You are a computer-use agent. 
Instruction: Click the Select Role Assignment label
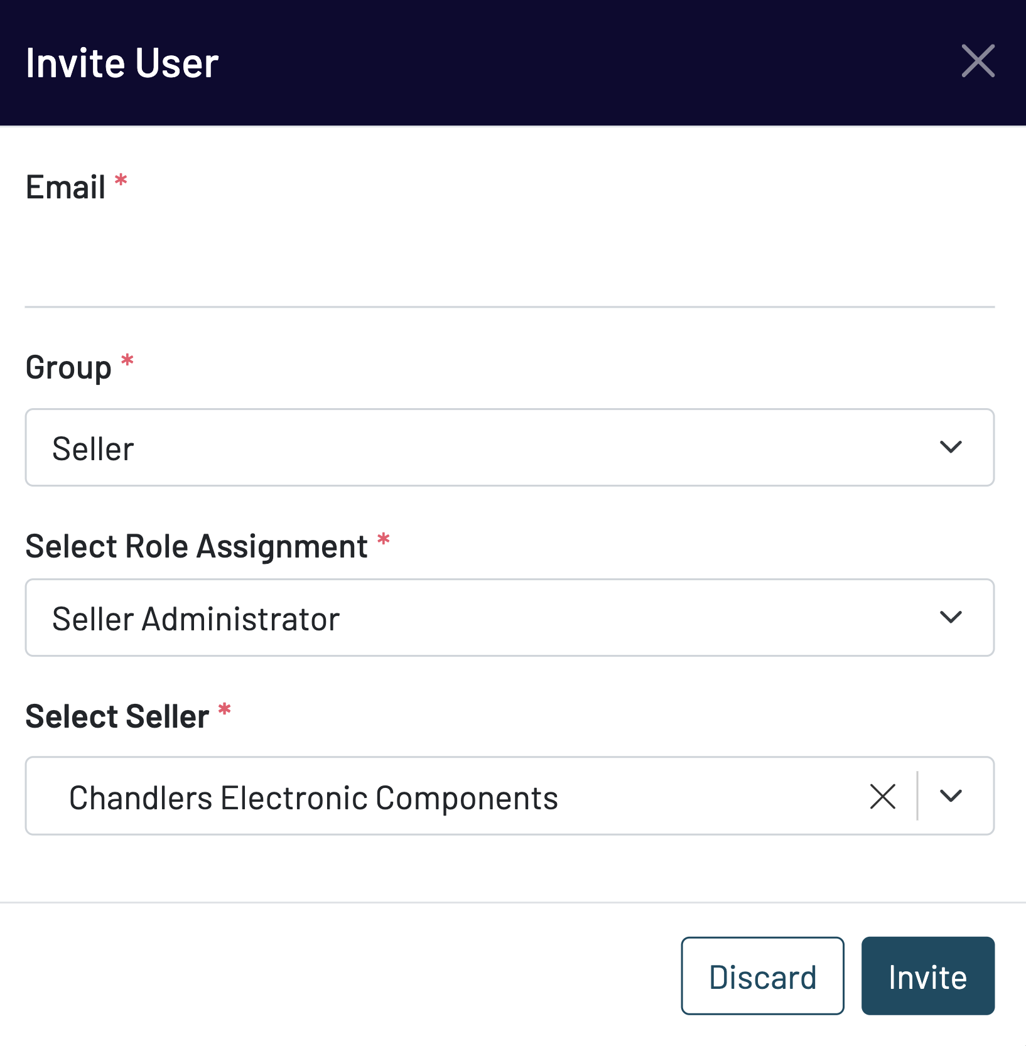197,546
